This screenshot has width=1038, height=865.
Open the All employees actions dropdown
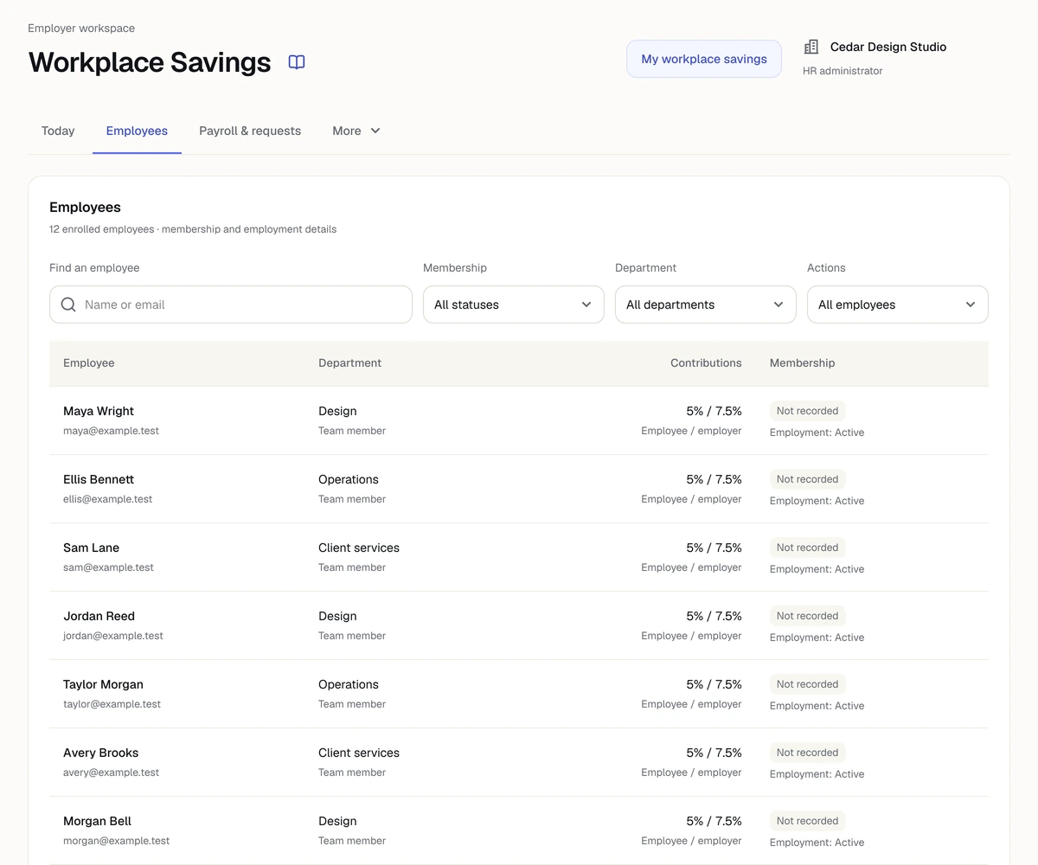pyautogui.click(x=898, y=304)
